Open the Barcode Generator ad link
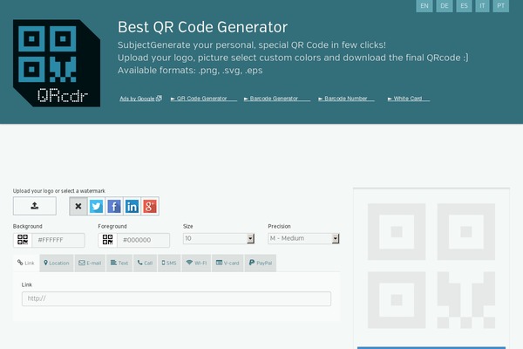The width and height of the screenshot is (523, 349). pos(277,99)
